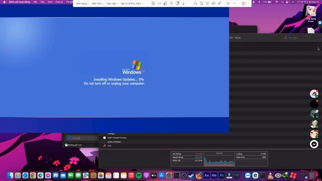Open Spotify from the Dock

tap(139, 175)
